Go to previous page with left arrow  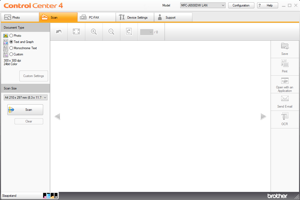point(57,116)
